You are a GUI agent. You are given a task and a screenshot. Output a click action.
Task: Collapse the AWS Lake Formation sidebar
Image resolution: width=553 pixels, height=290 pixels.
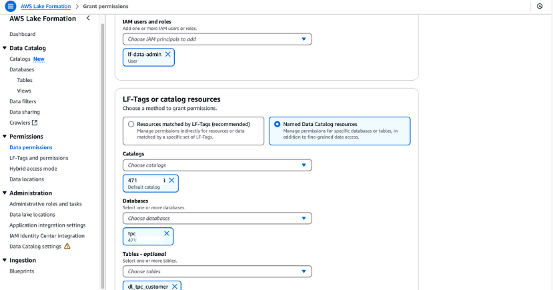click(88, 18)
